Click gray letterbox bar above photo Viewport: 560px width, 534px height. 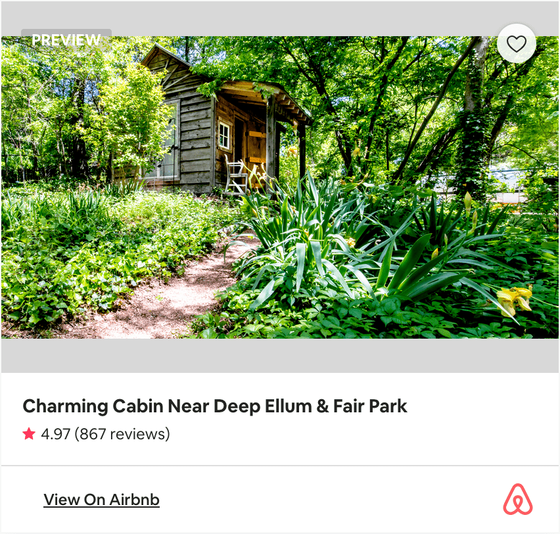(280, 18)
